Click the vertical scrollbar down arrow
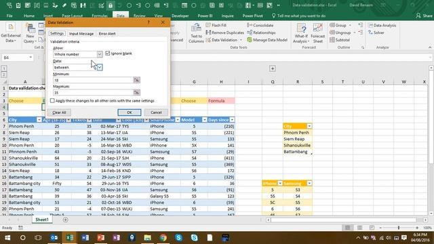434x244 pixels. tap(431, 213)
